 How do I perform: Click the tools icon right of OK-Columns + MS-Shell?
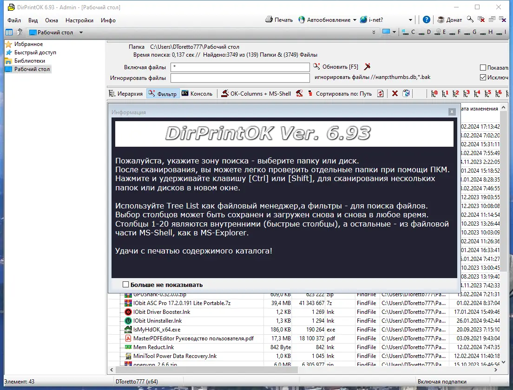click(299, 93)
